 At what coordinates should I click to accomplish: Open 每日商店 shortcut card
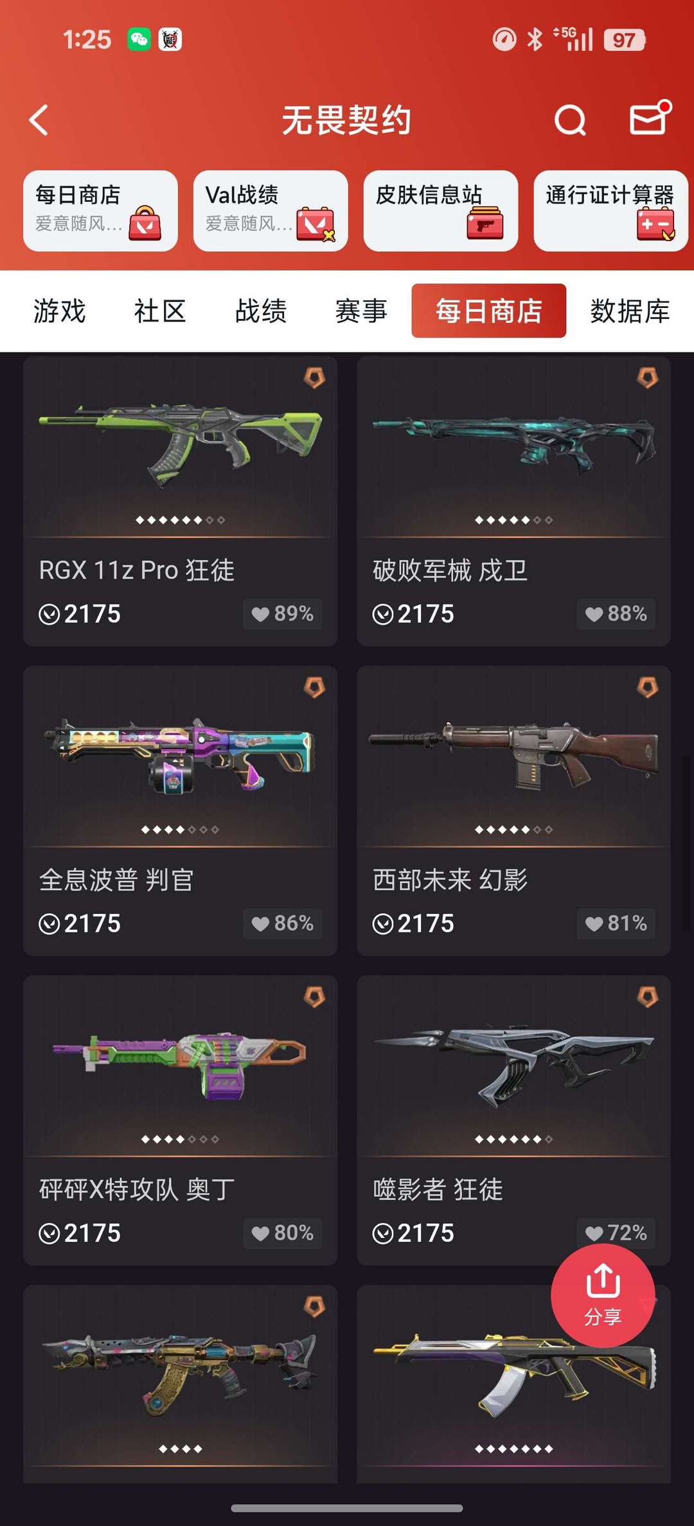tap(100, 210)
